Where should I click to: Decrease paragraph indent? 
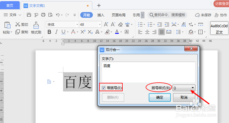160,24
